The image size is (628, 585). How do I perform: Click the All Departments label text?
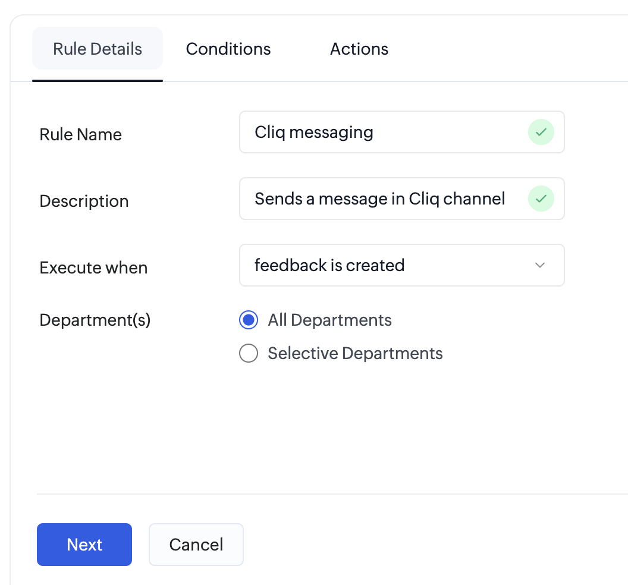pos(329,320)
